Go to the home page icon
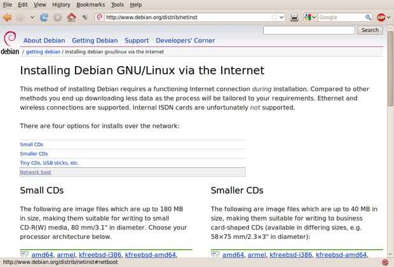Viewport: 394px width, 267px height. click(x=71, y=17)
